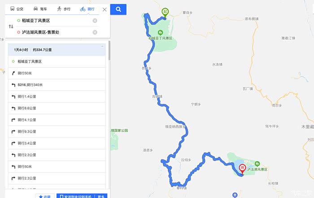The image size is (314, 198).
Task: Switch to the 公交 transit tab
Action: click(17, 9)
